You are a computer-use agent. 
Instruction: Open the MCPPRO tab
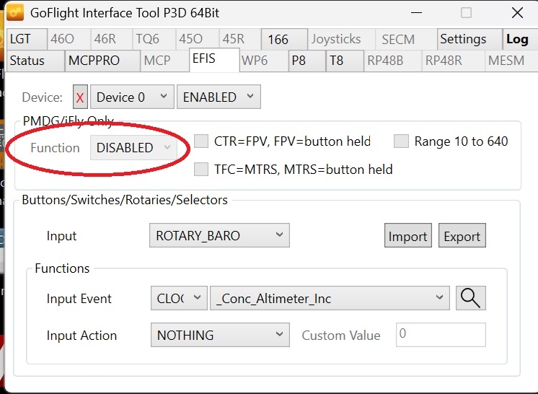point(102,61)
